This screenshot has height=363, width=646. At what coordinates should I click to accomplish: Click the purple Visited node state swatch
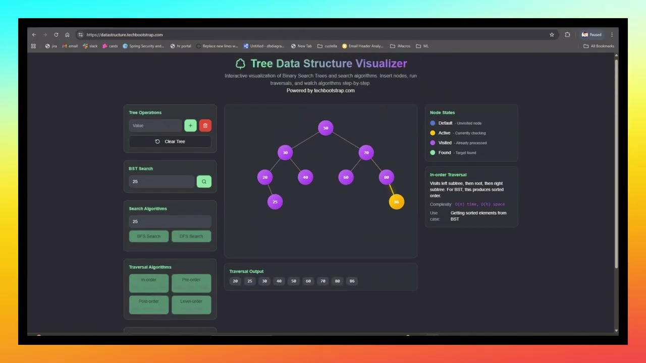click(x=433, y=143)
